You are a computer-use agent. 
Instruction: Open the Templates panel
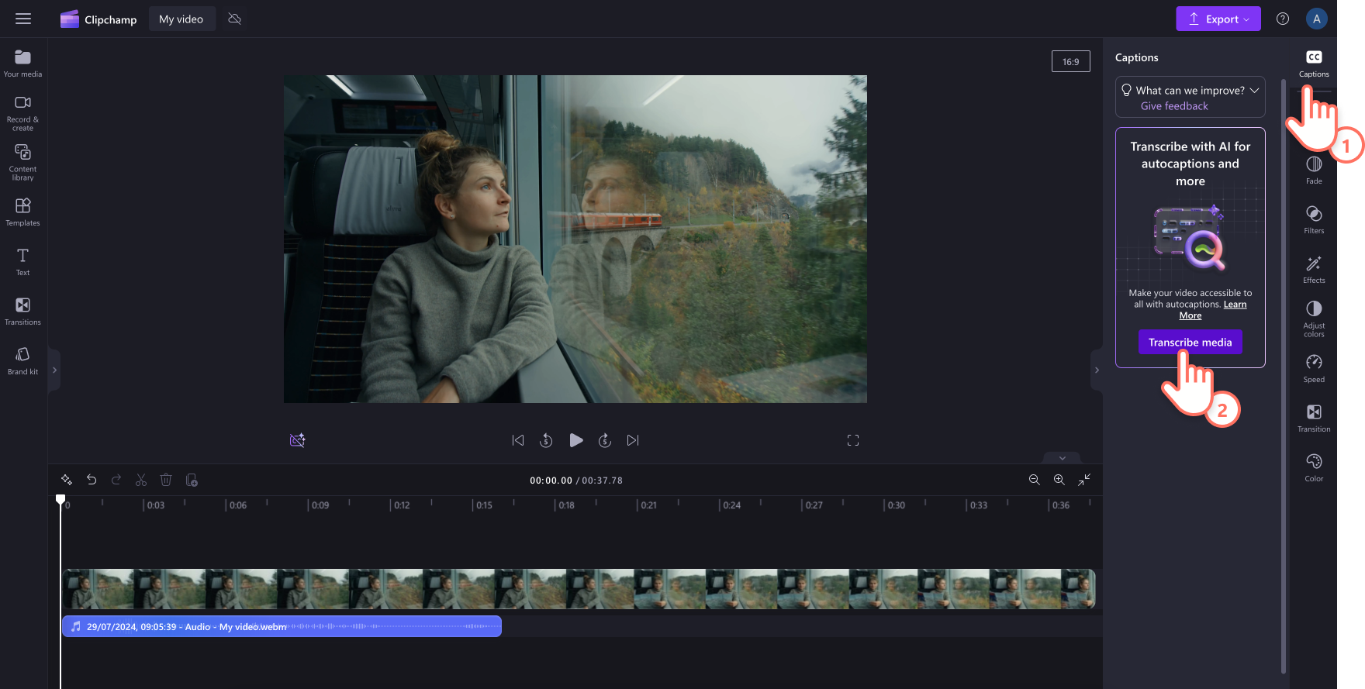pos(22,212)
